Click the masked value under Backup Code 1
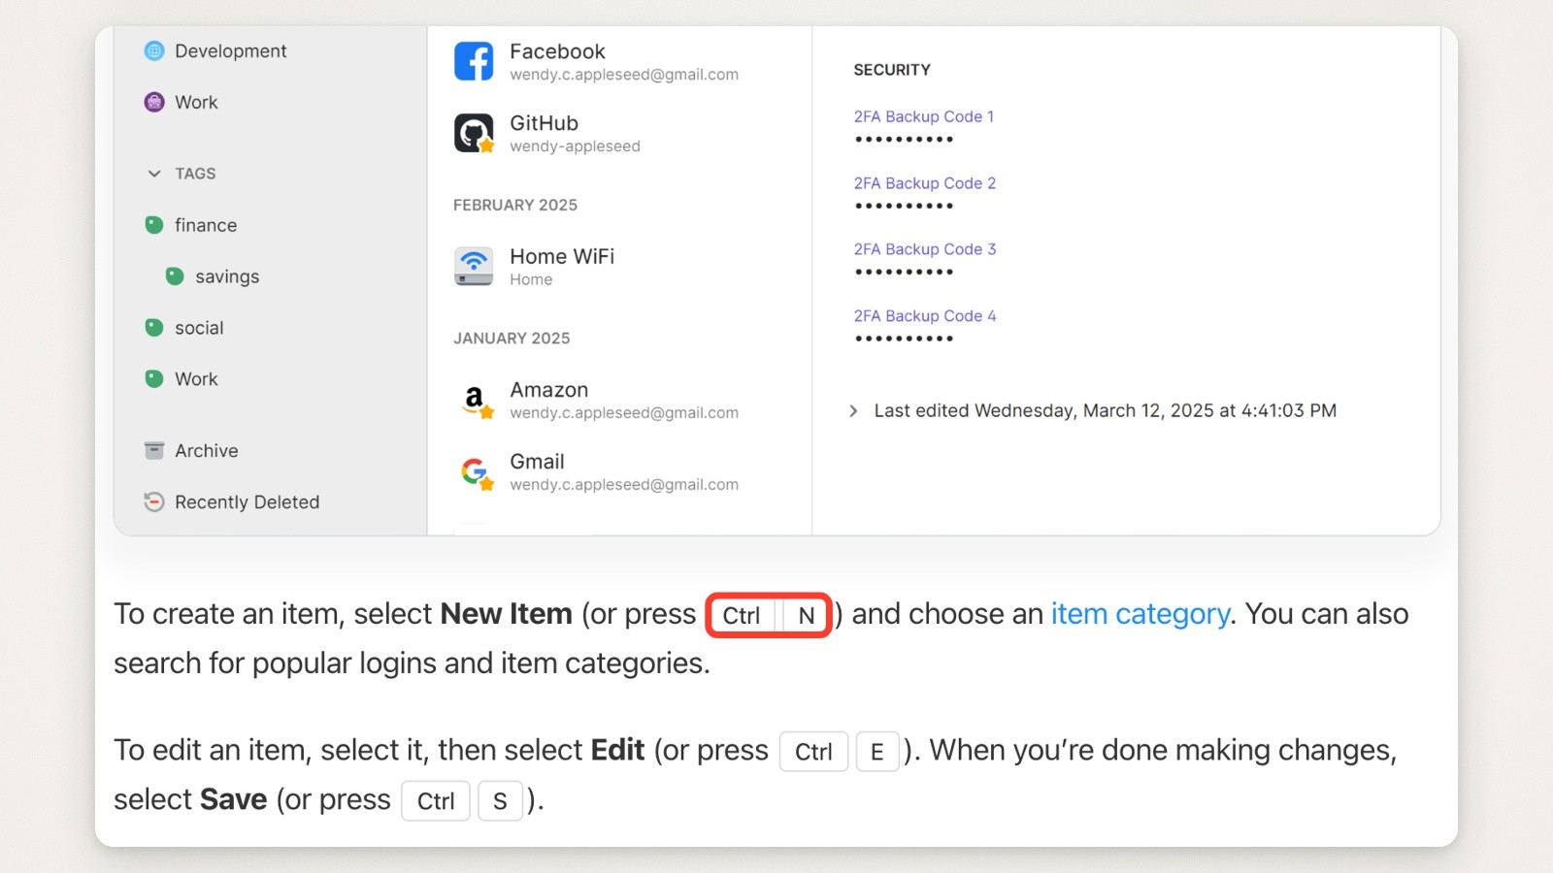The image size is (1553, 873). 904,140
